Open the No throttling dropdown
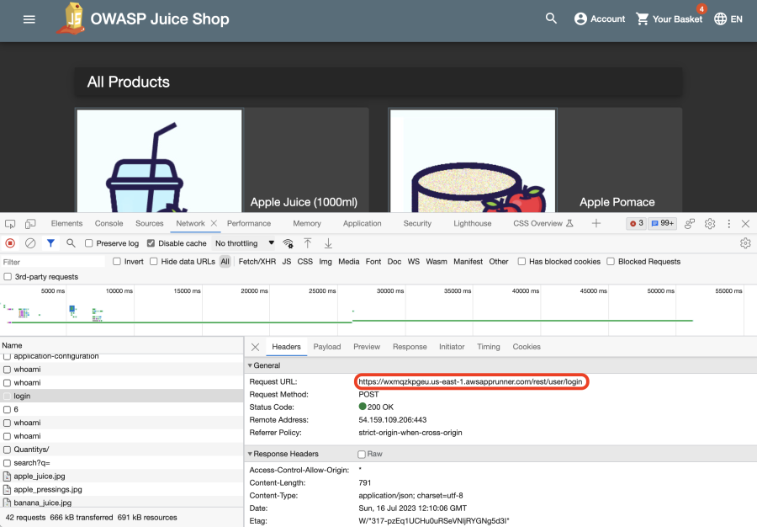The image size is (757, 527). pyautogui.click(x=245, y=243)
